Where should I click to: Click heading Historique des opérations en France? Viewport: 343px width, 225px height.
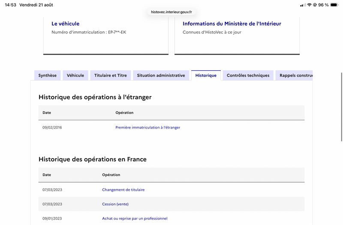[x=93, y=159]
